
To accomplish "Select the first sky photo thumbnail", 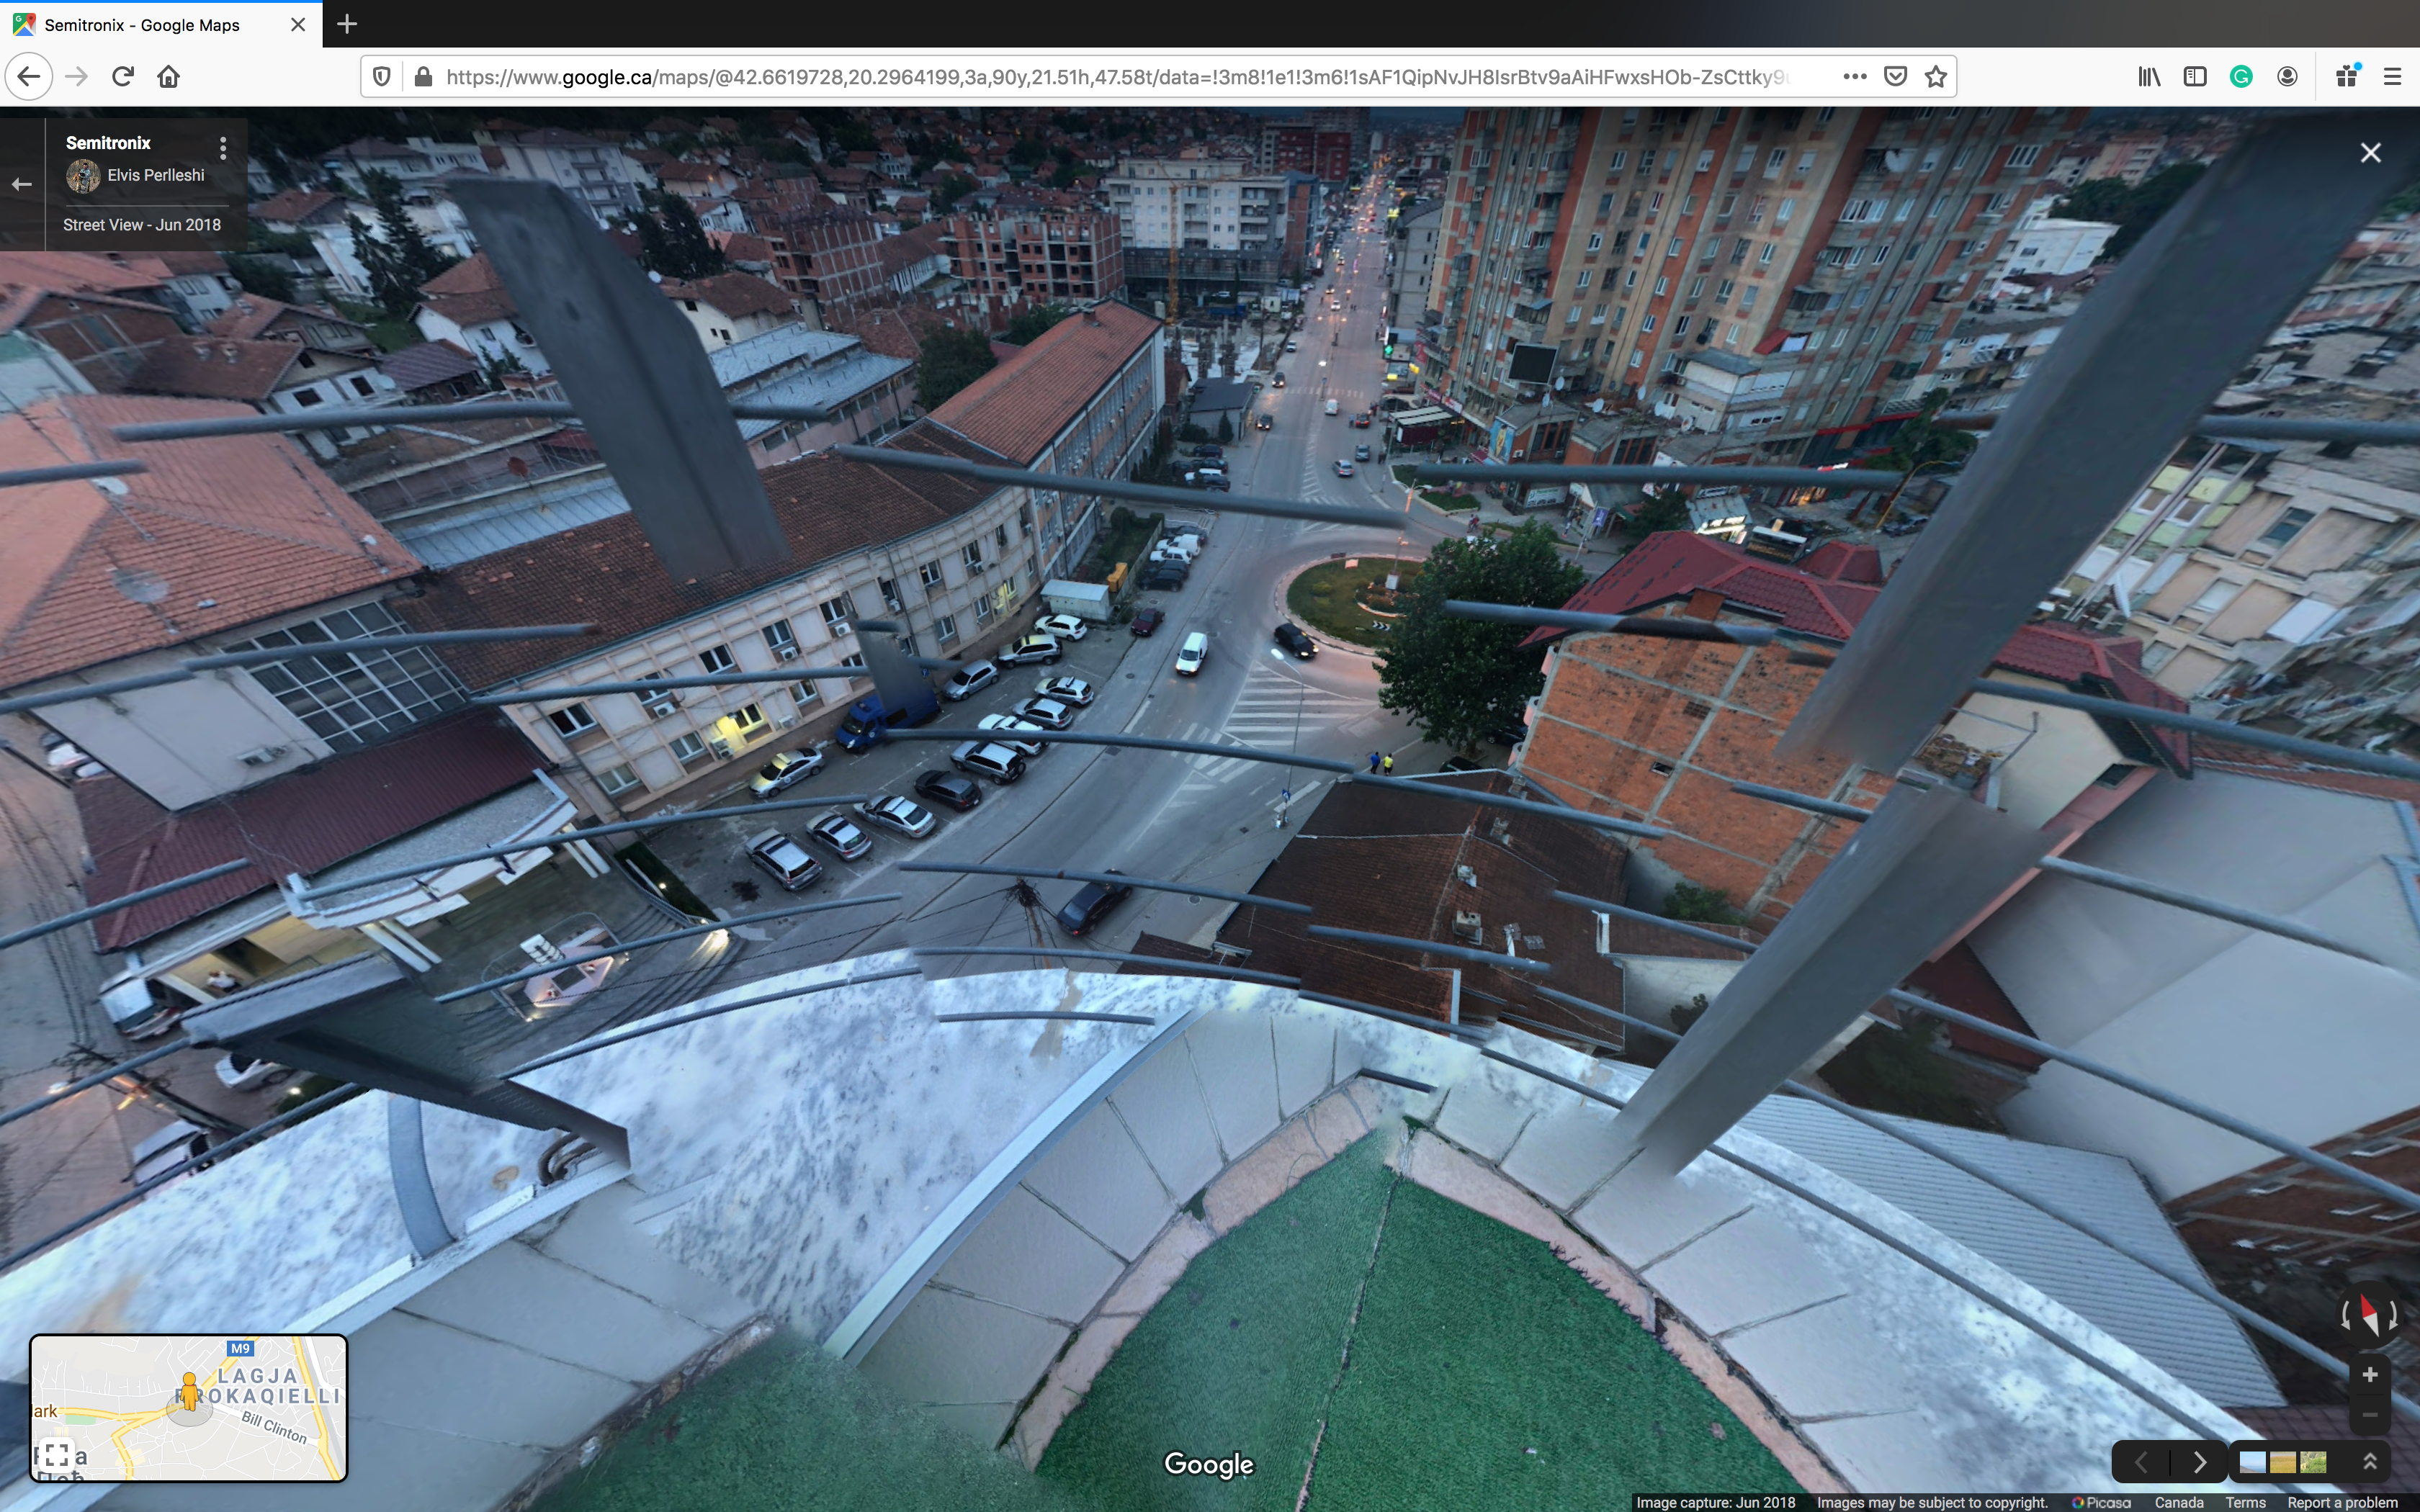I will [x=2252, y=1462].
